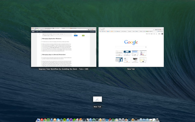Select the large New Tab Chrome window
The image size is (195, 122).
tap(131, 47)
